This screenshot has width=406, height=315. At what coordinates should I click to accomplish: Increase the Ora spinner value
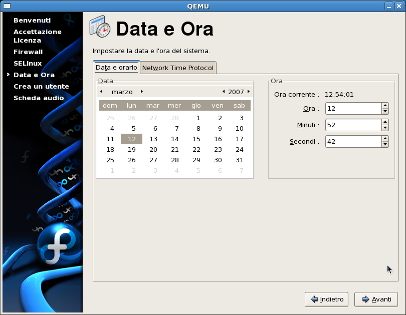(x=385, y=106)
